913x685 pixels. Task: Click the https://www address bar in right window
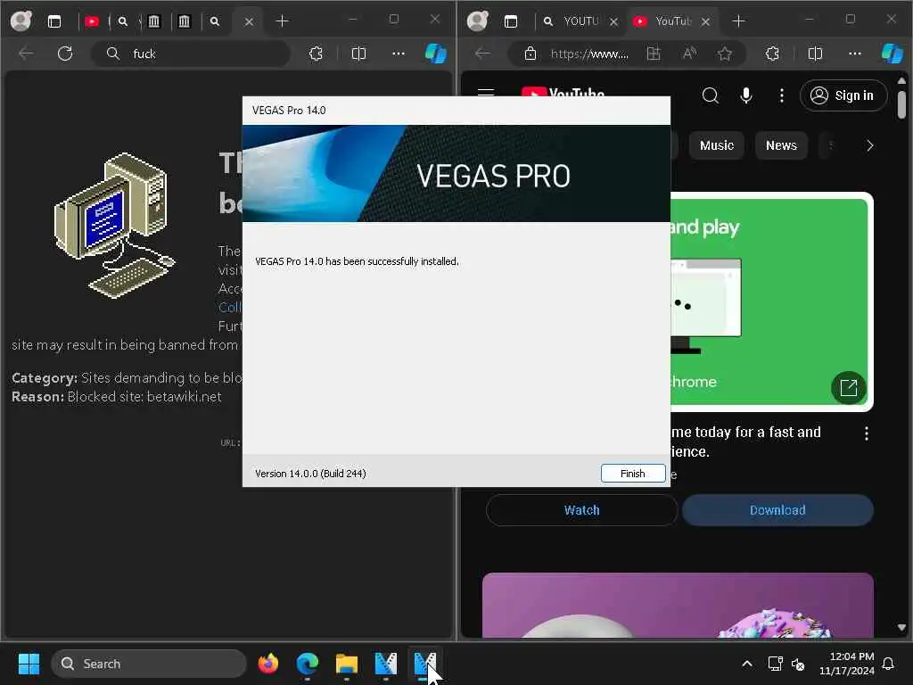click(x=589, y=54)
